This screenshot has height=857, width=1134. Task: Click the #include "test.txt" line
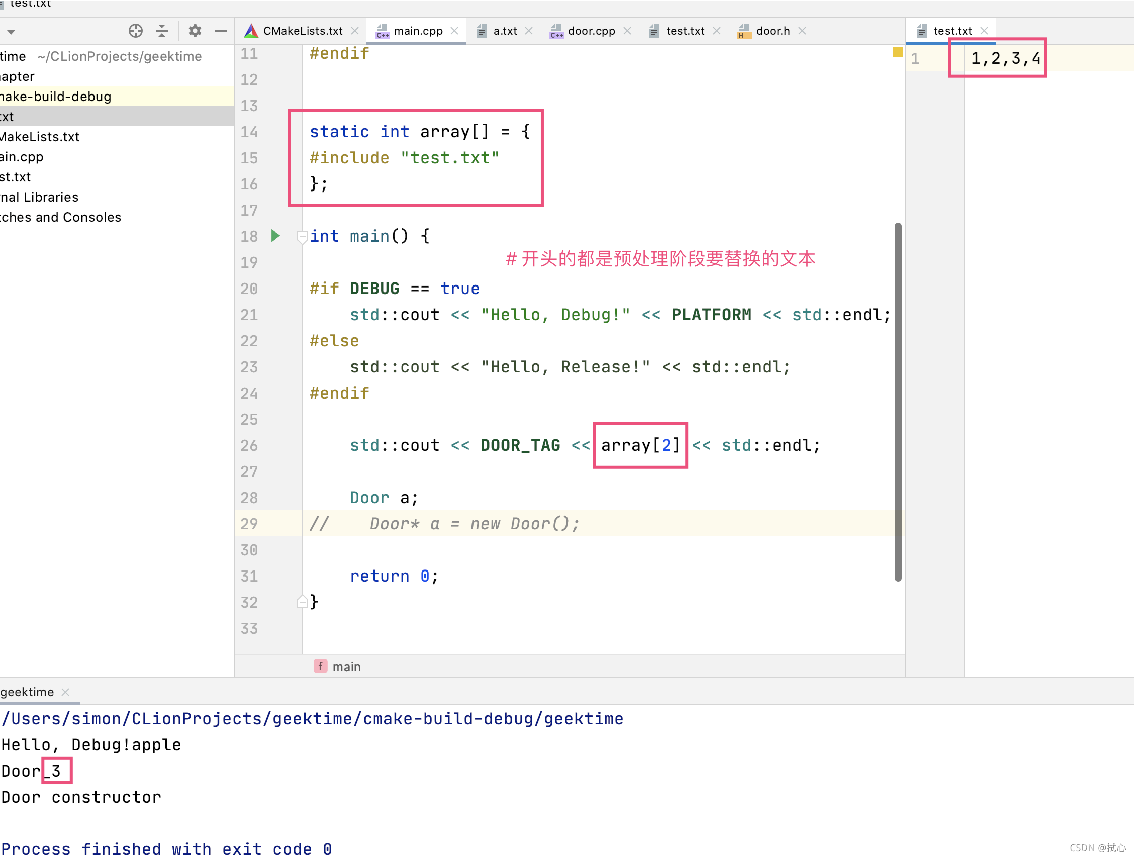pos(405,158)
